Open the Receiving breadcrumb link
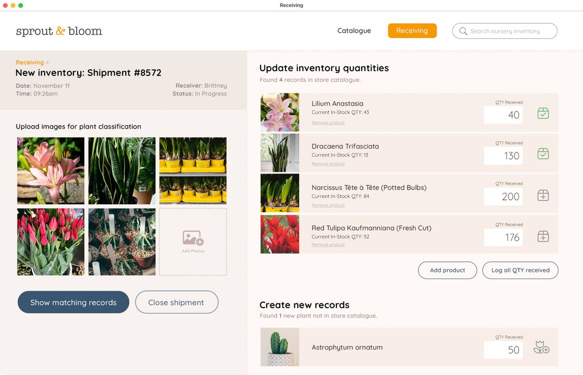Image resolution: width=583 pixels, height=375 pixels. click(30, 62)
